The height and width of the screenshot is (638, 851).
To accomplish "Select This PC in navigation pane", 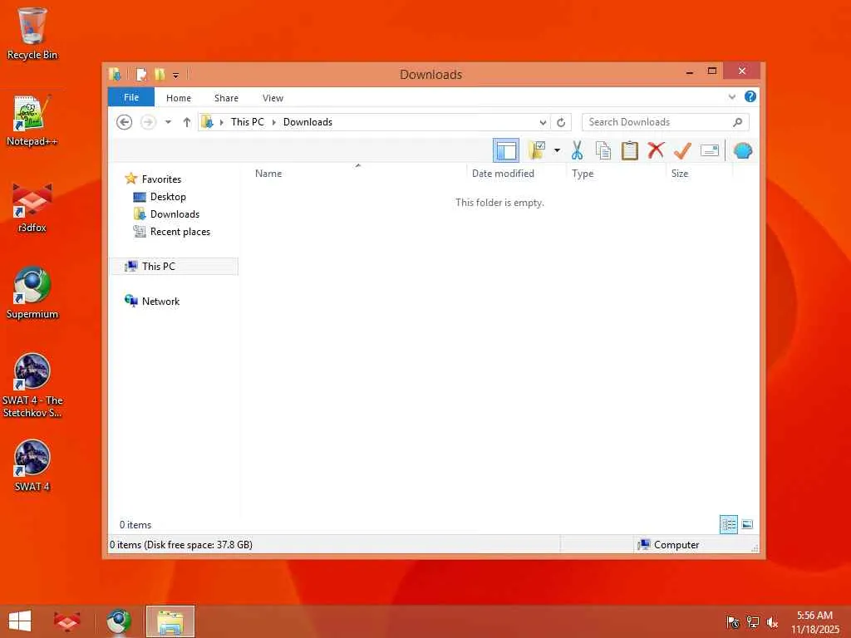I will click(175, 267).
